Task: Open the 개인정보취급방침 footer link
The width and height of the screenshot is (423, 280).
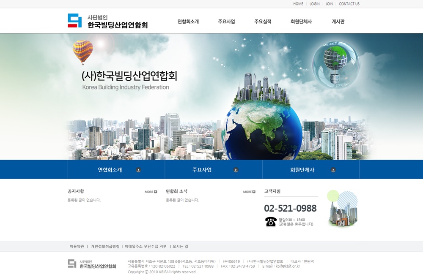Action: (105, 246)
